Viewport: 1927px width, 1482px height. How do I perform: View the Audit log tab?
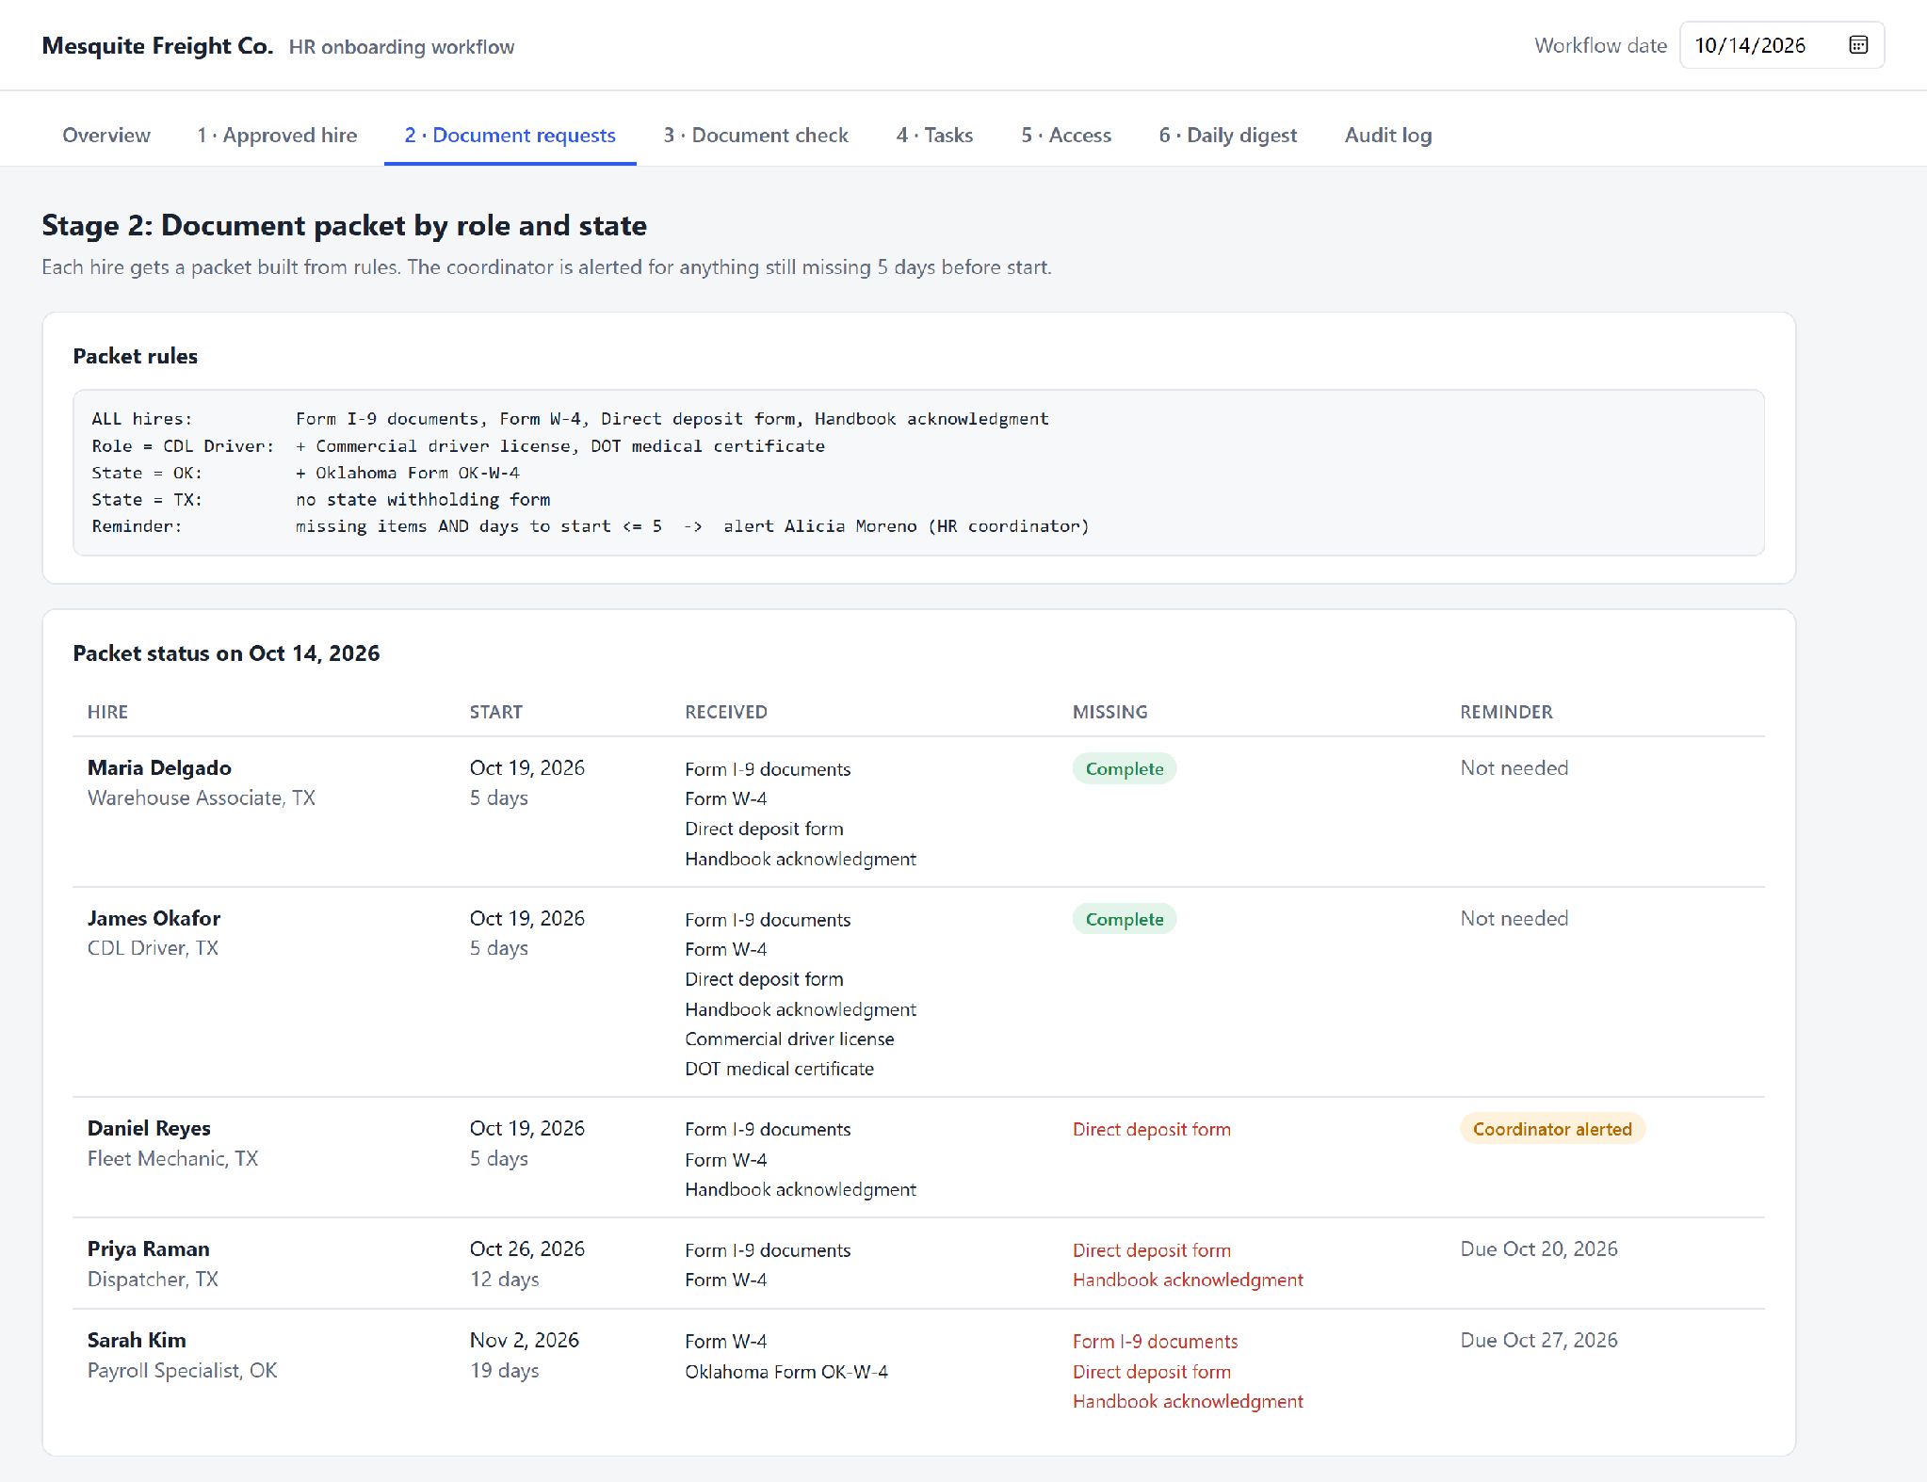coord(1387,135)
